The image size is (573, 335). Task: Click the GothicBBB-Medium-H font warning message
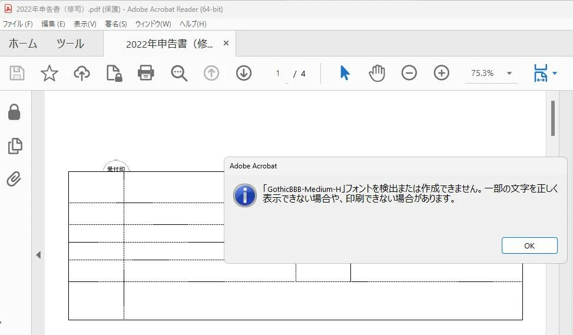410,194
